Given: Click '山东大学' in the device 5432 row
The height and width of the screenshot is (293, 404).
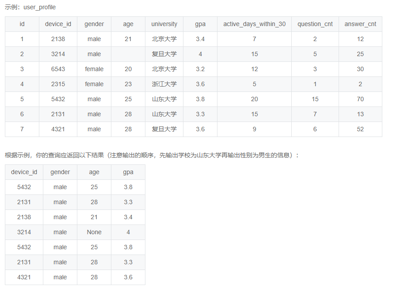Looking at the screenshot, I should click(x=164, y=99).
